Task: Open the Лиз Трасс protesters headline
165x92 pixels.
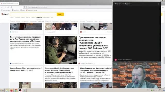Action: [x=25, y=39]
